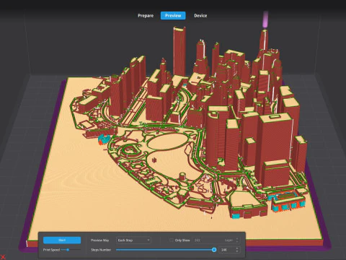Viewport: 346px width, 260px height.
Task: Click the red axis marker icon
Action: 3,257
